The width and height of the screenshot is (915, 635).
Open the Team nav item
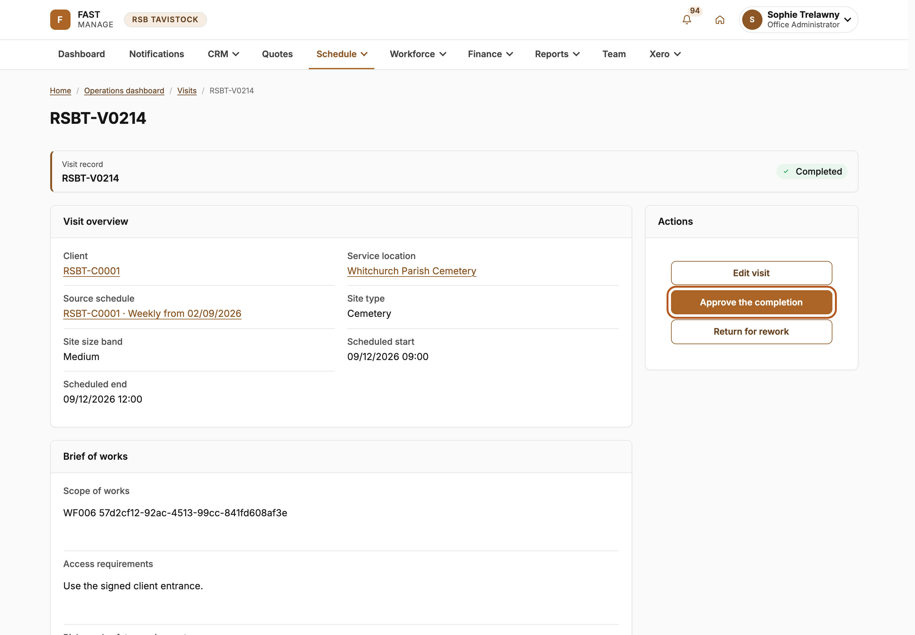click(614, 54)
